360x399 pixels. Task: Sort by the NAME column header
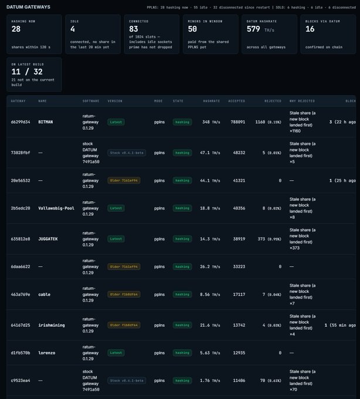42,101
